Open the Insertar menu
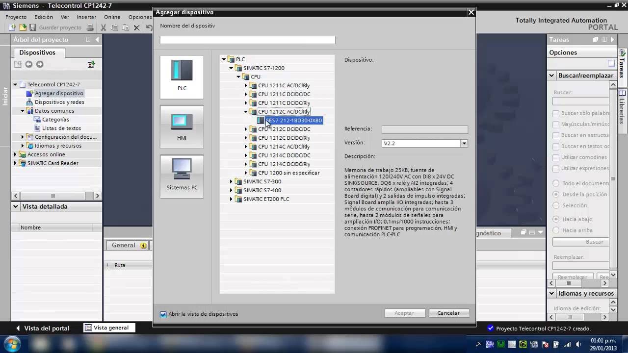This screenshot has height=353, width=628. point(86,17)
